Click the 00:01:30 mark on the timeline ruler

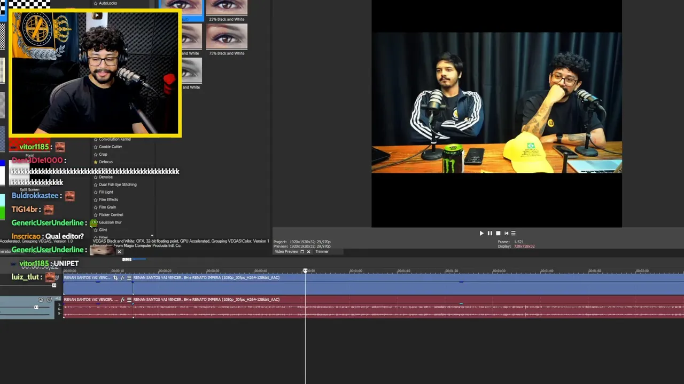pos(499,271)
